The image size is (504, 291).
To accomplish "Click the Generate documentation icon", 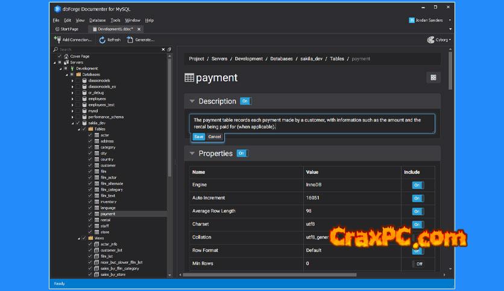I will click(130, 40).
